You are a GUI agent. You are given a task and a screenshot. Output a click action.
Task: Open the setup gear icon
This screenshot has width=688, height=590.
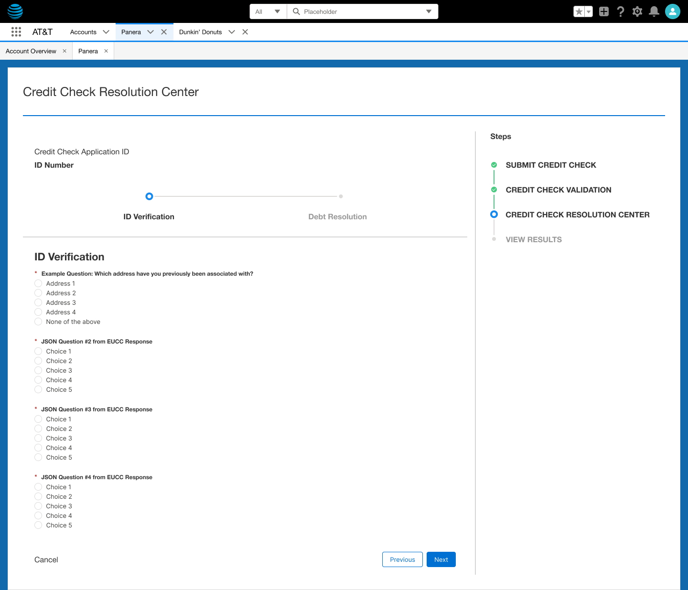click(637, 11)
